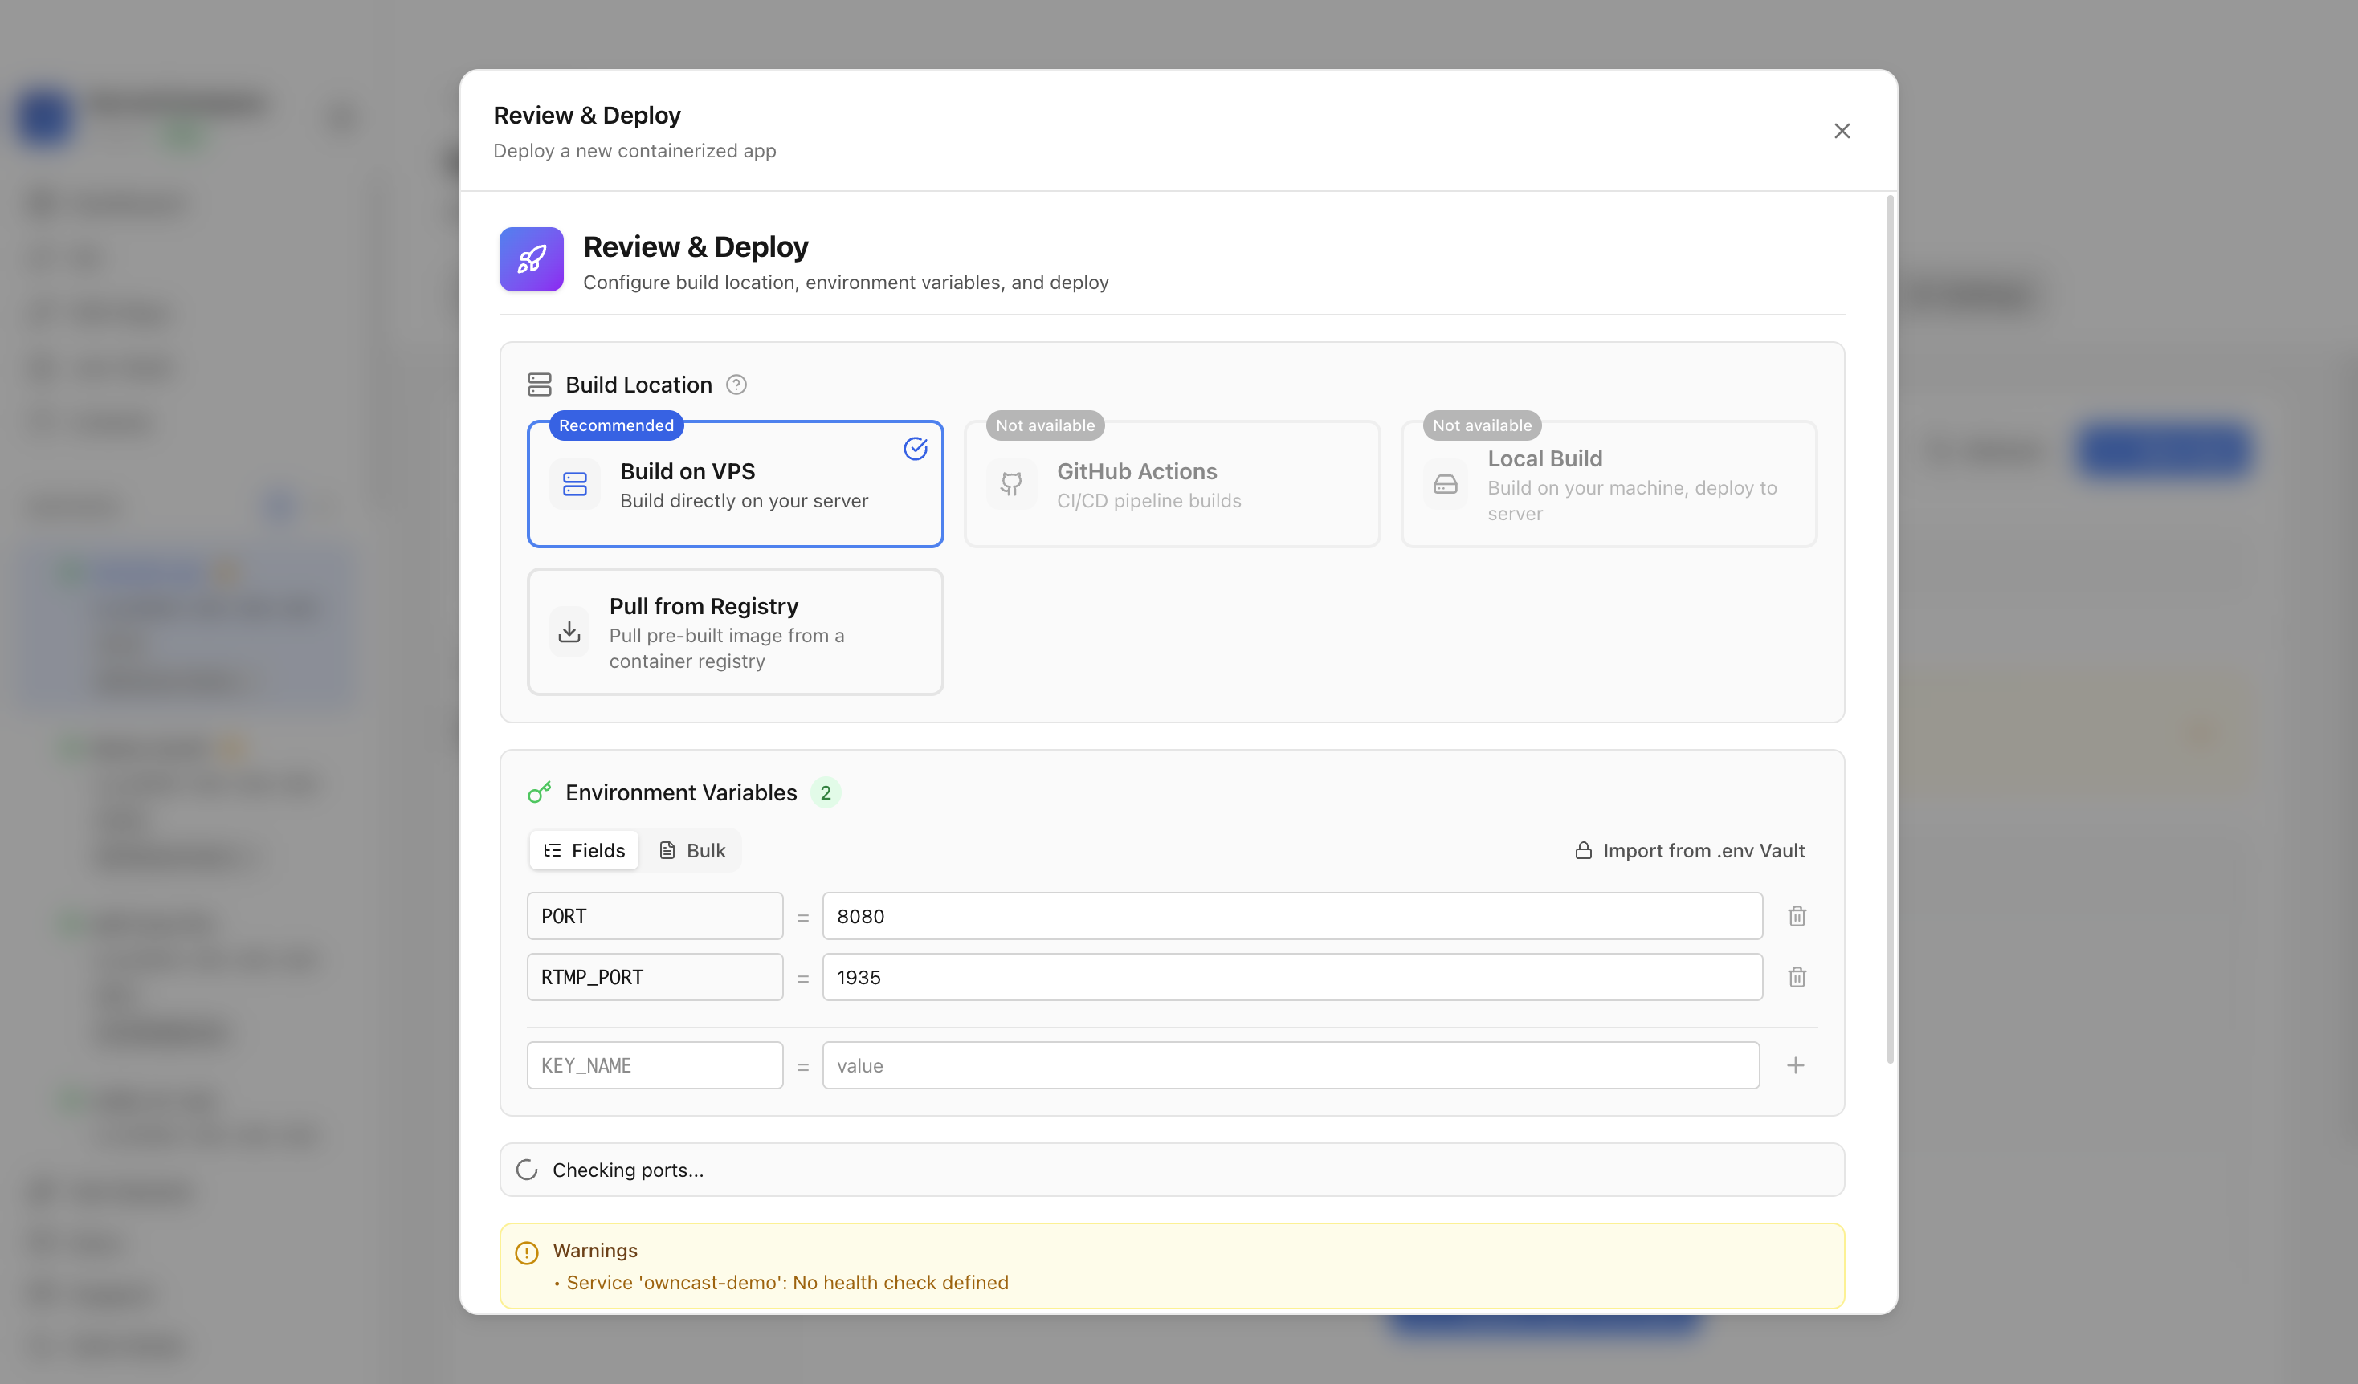Viewport: 2358px width, 1384px height.
Task: Click the dialog vertical scrollbar
Action: (1890, 629)
